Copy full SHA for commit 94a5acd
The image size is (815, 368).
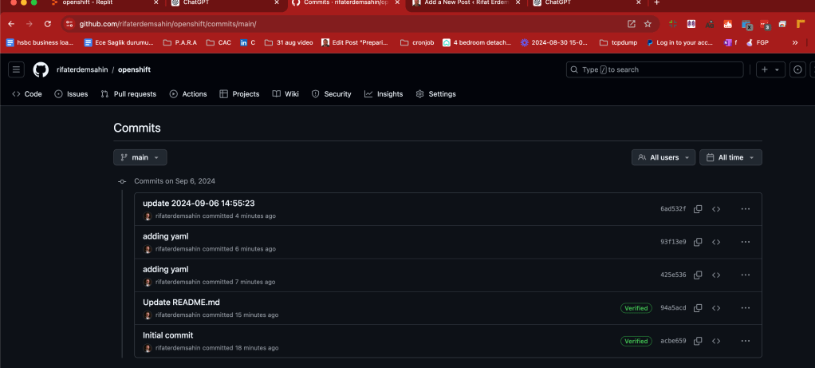[698, 308]
